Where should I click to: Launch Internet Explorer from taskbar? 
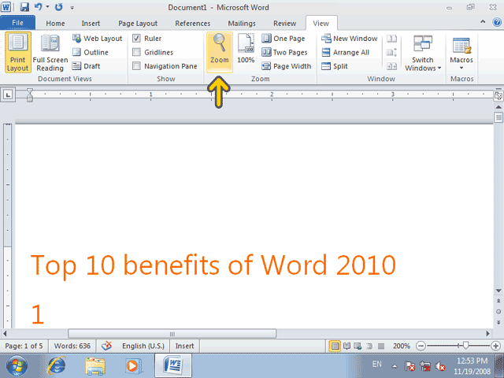pos(57,365)
